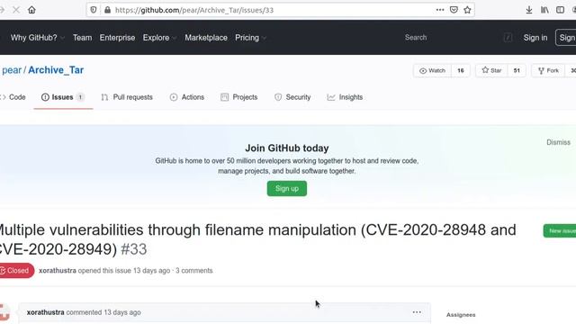The width and height of the screenshot is (576, 324).
Task: Switch to the Code tab
Action: coord(13,97)
